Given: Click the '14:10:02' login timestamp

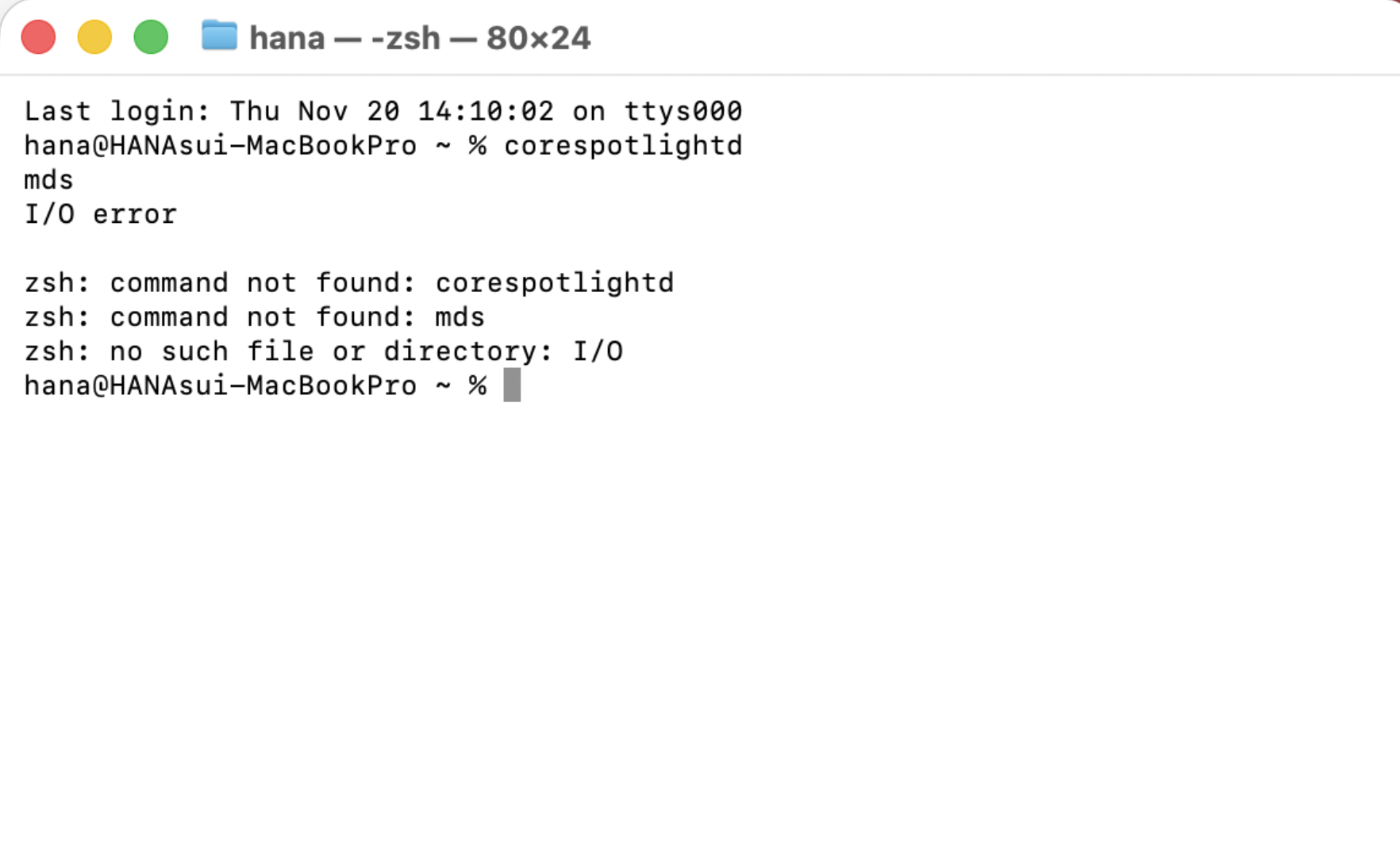Looking at the screenshot, I should 485,111.
